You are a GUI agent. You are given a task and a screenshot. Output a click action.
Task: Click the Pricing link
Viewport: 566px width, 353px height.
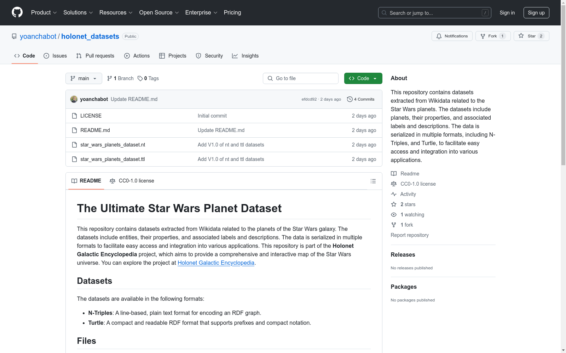tap(232, 13)
